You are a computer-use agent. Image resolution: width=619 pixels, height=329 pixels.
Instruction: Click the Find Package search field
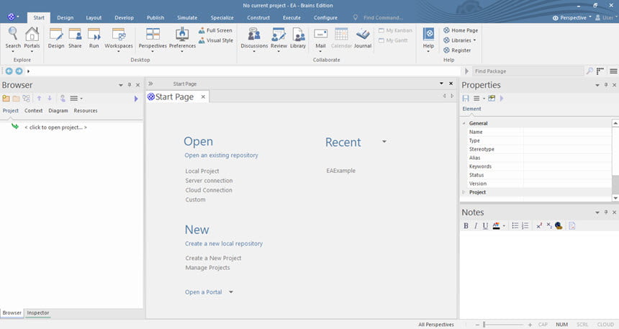pyautogui.click(x=528, y=71)
